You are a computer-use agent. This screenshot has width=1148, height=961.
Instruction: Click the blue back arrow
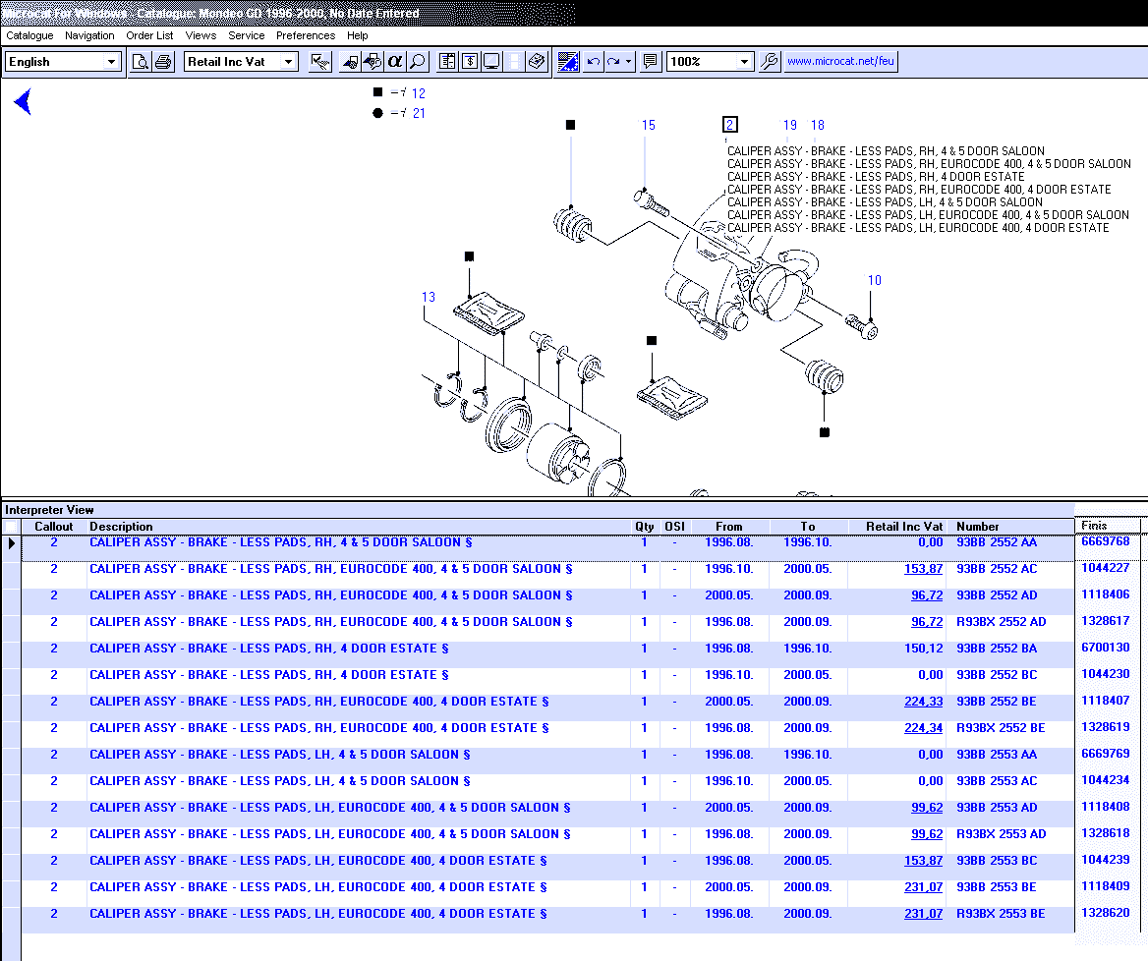click(24, 102)
